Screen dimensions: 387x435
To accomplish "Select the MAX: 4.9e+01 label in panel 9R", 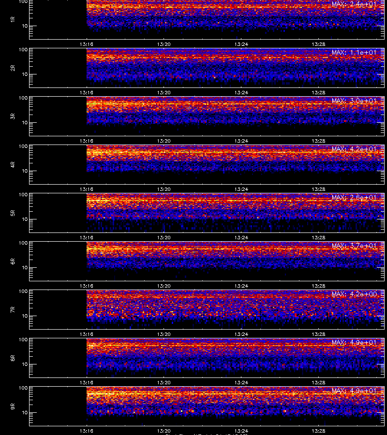I will 354,391.
